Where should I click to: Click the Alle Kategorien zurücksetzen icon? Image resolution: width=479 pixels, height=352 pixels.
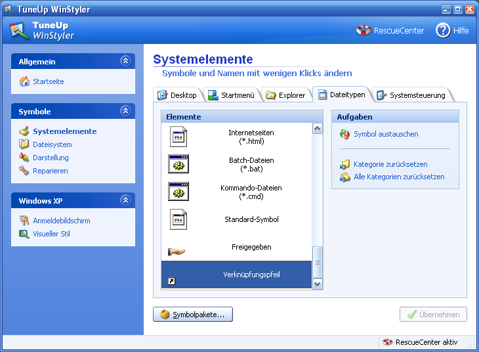click(345, 177)
